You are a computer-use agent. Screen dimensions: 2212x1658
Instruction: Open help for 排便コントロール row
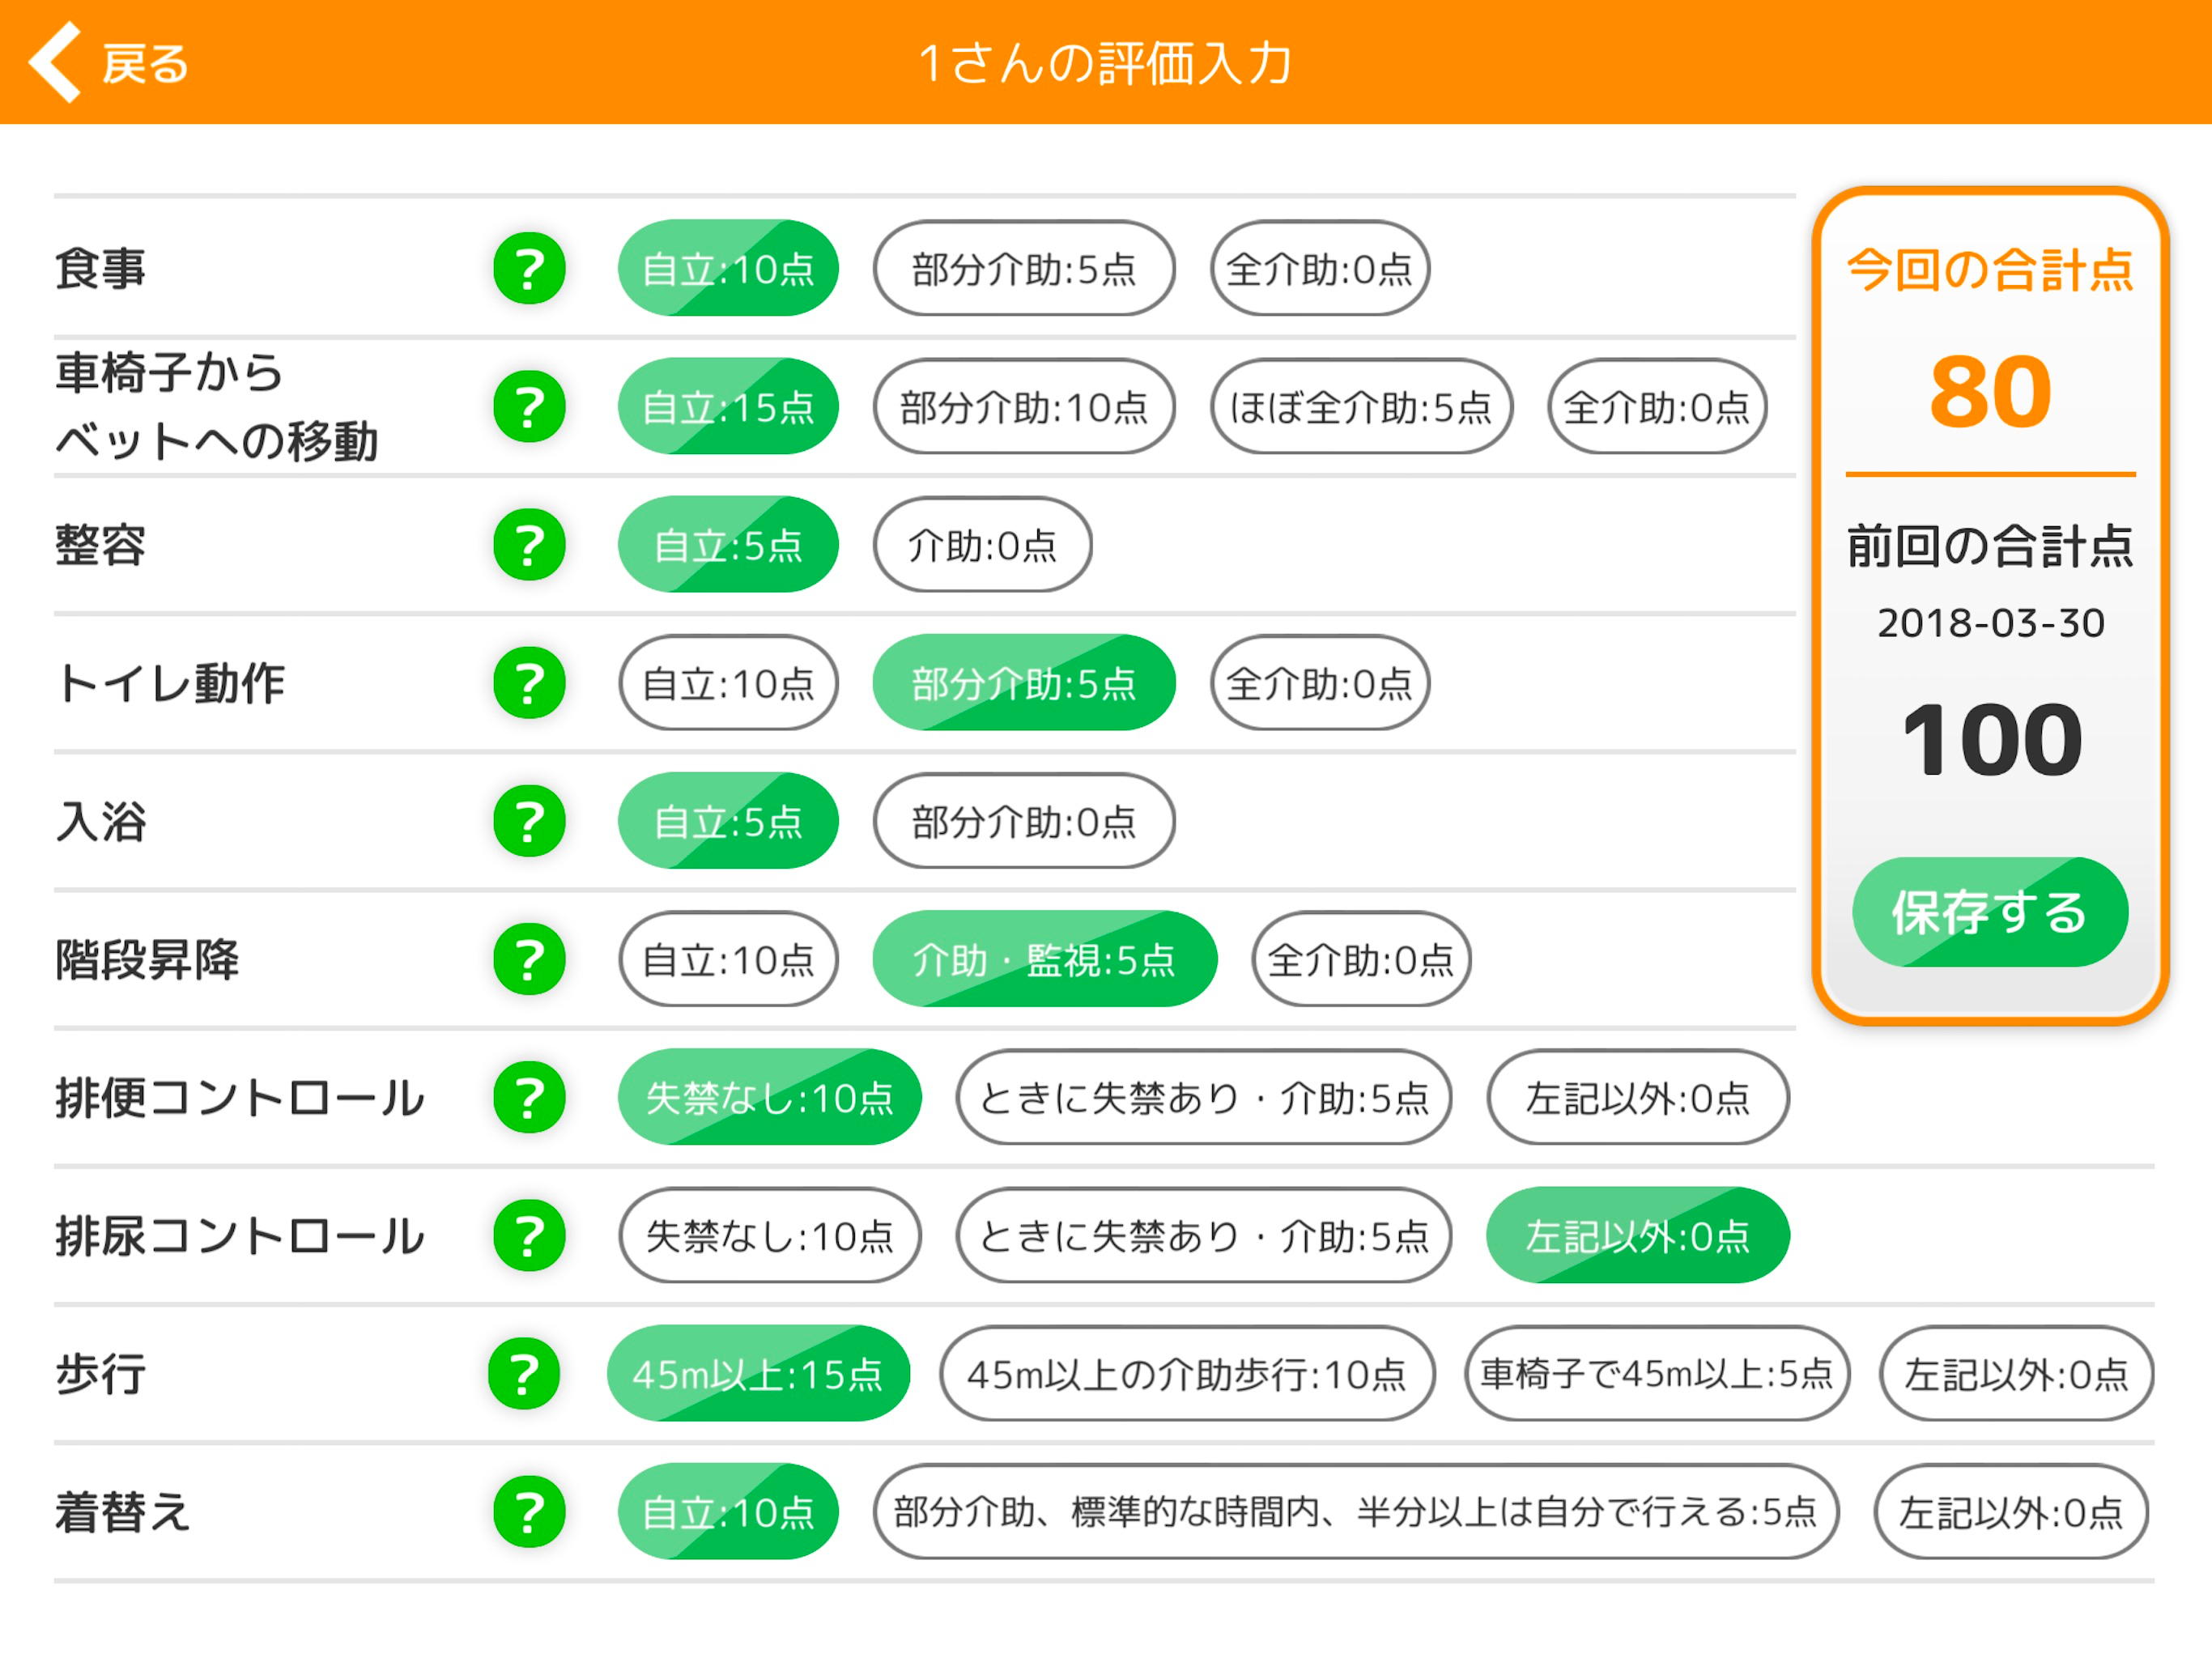529,1097
